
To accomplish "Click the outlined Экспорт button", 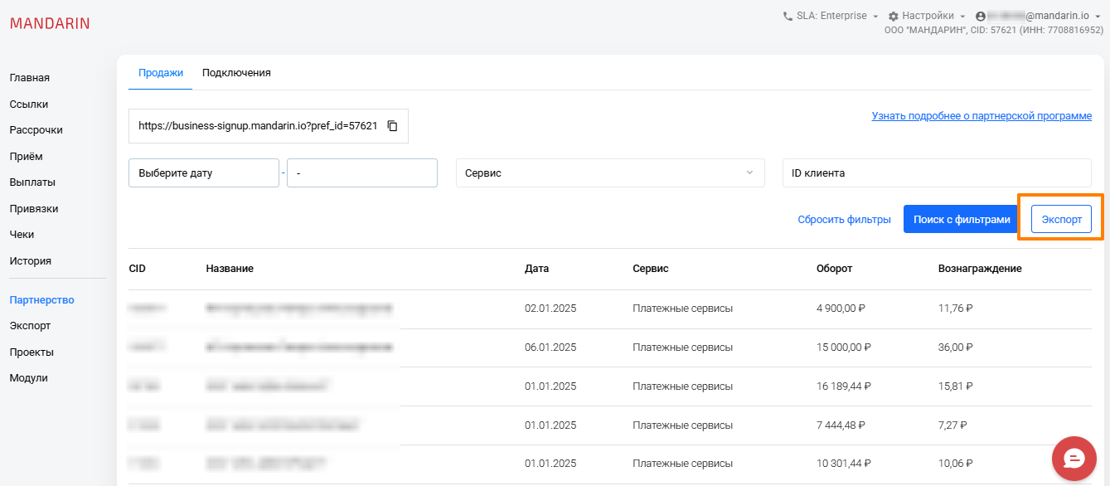I will pyautogui.click(x=1061, y=219).
